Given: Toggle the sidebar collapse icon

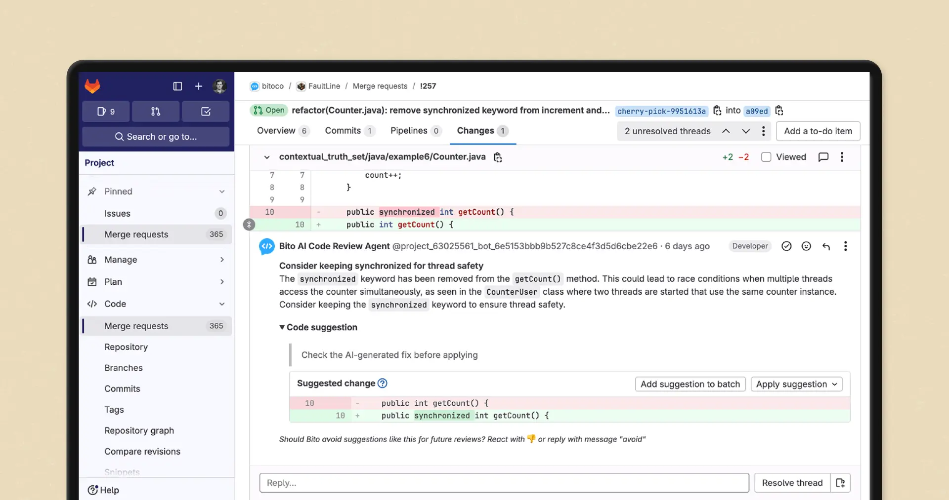Looking at the screenshot, I should (x=177, y=86).
